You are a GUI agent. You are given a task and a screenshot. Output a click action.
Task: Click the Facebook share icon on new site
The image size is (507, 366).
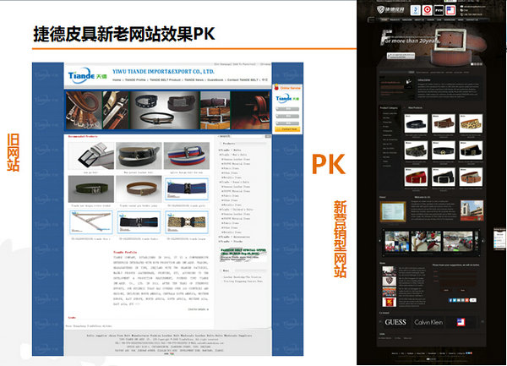[450, 300]
